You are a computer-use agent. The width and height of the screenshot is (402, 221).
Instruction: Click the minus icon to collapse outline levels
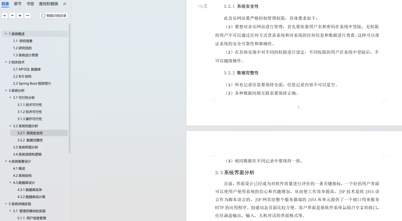coord(27,16)
